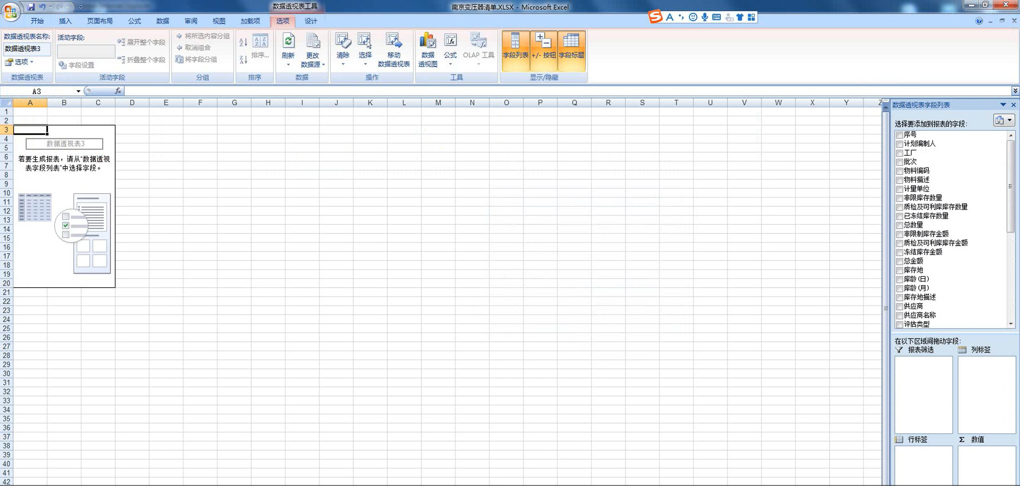The height and width of the screenshot is (486, 1020).
Task: Expand the Name Box dropdown arrow
Action: tap(78, 91)
